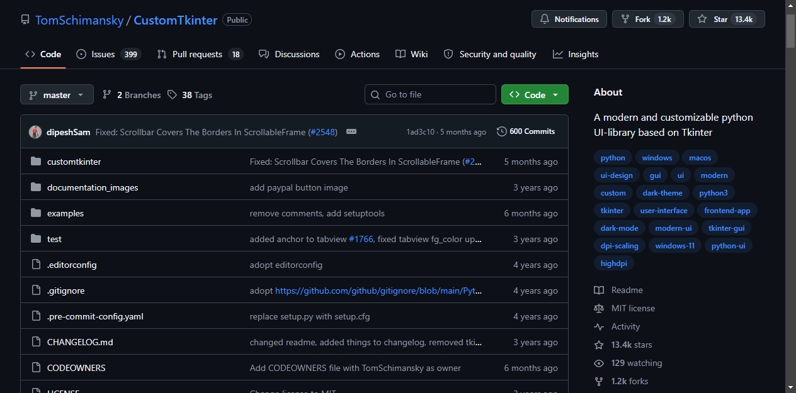This screenshot has height=393, width=796.
Task: Open the customtkinter folder
Action: tap(74, 162)
